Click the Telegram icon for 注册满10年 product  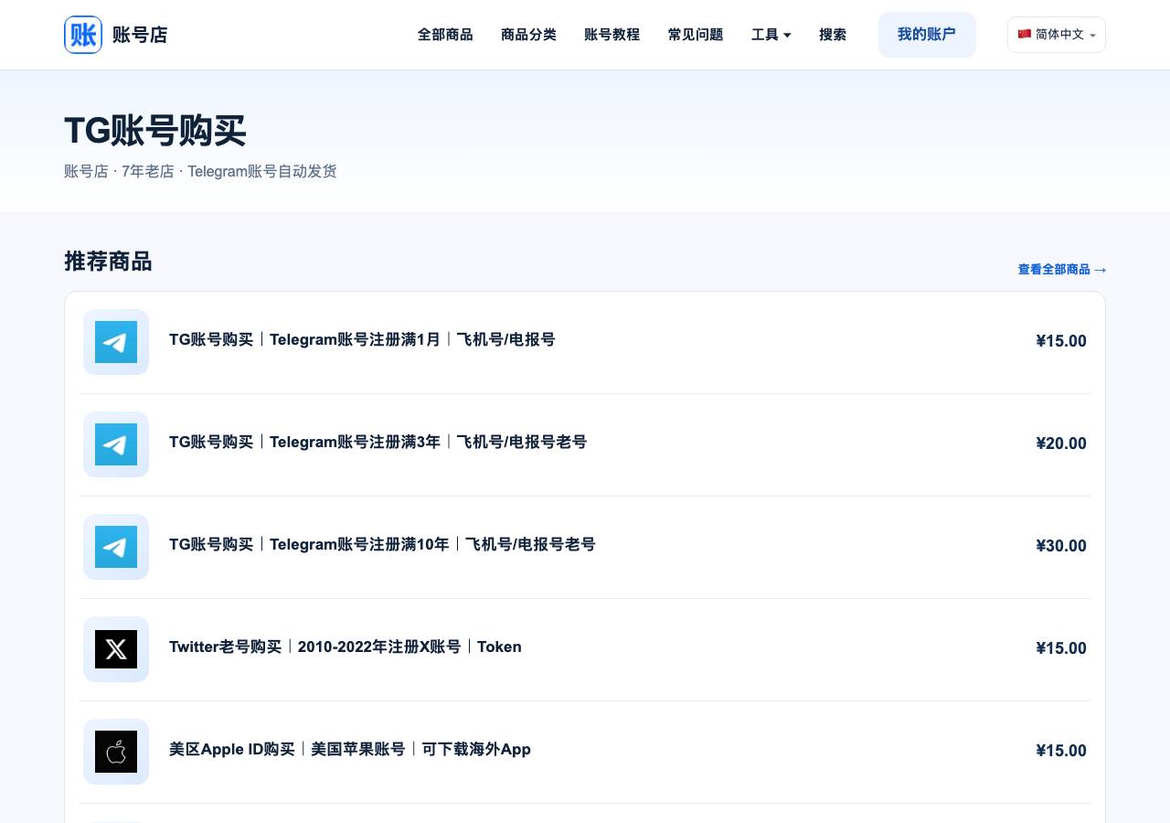(116, 547)
